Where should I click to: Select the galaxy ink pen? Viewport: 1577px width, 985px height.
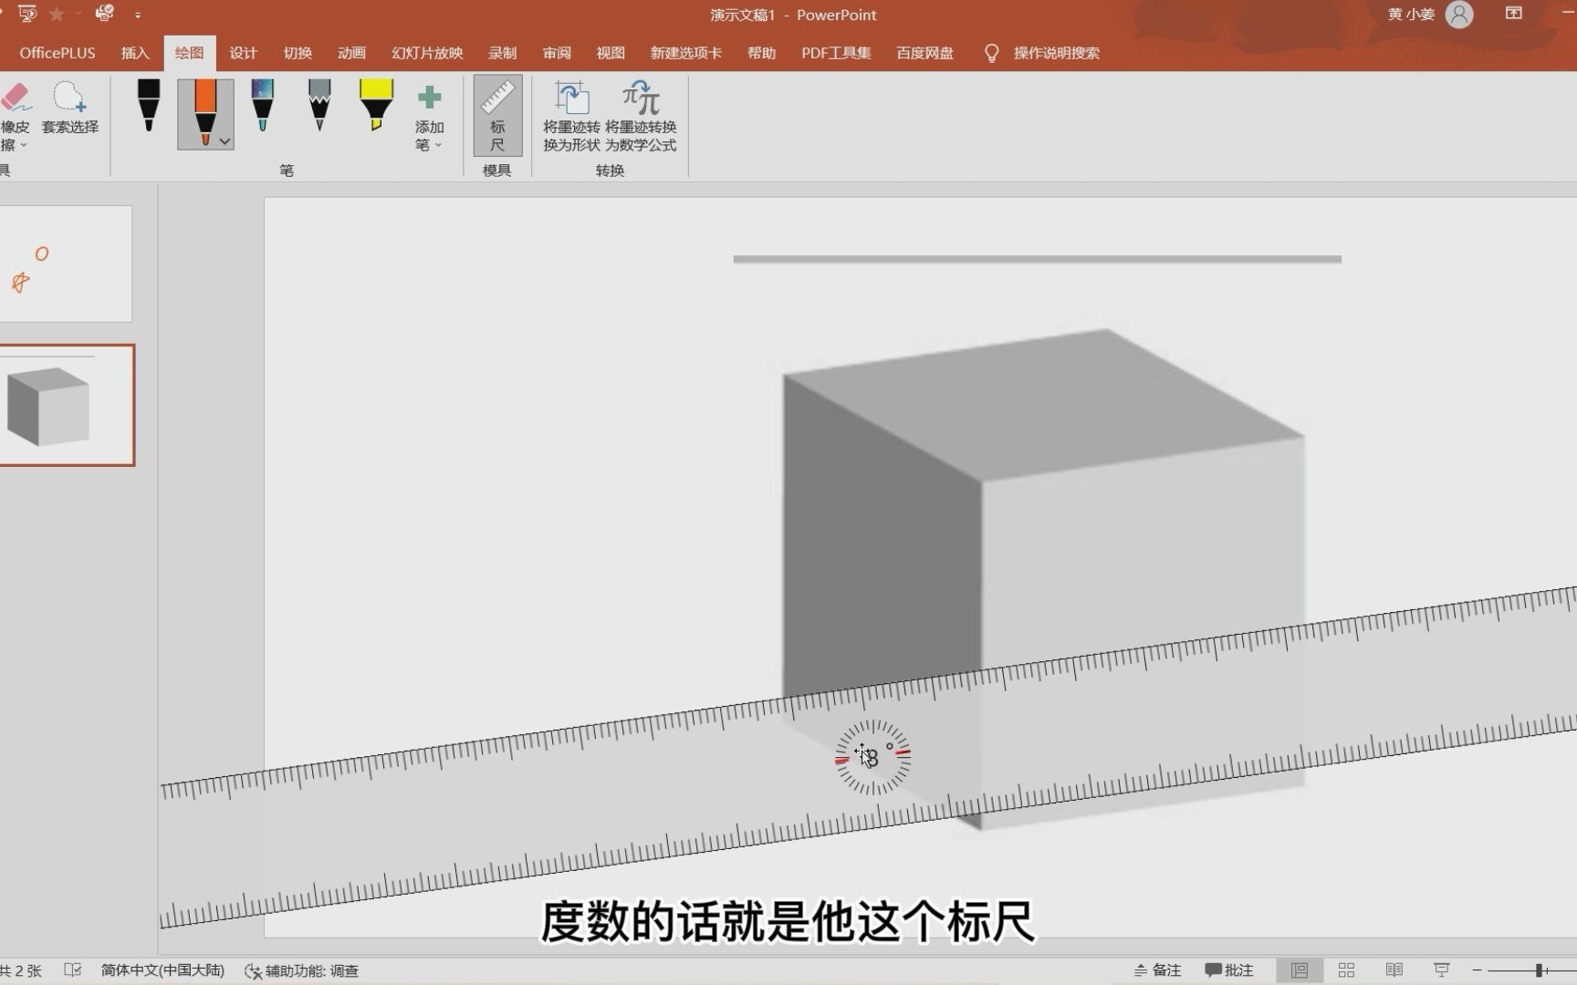pos(263,106)
